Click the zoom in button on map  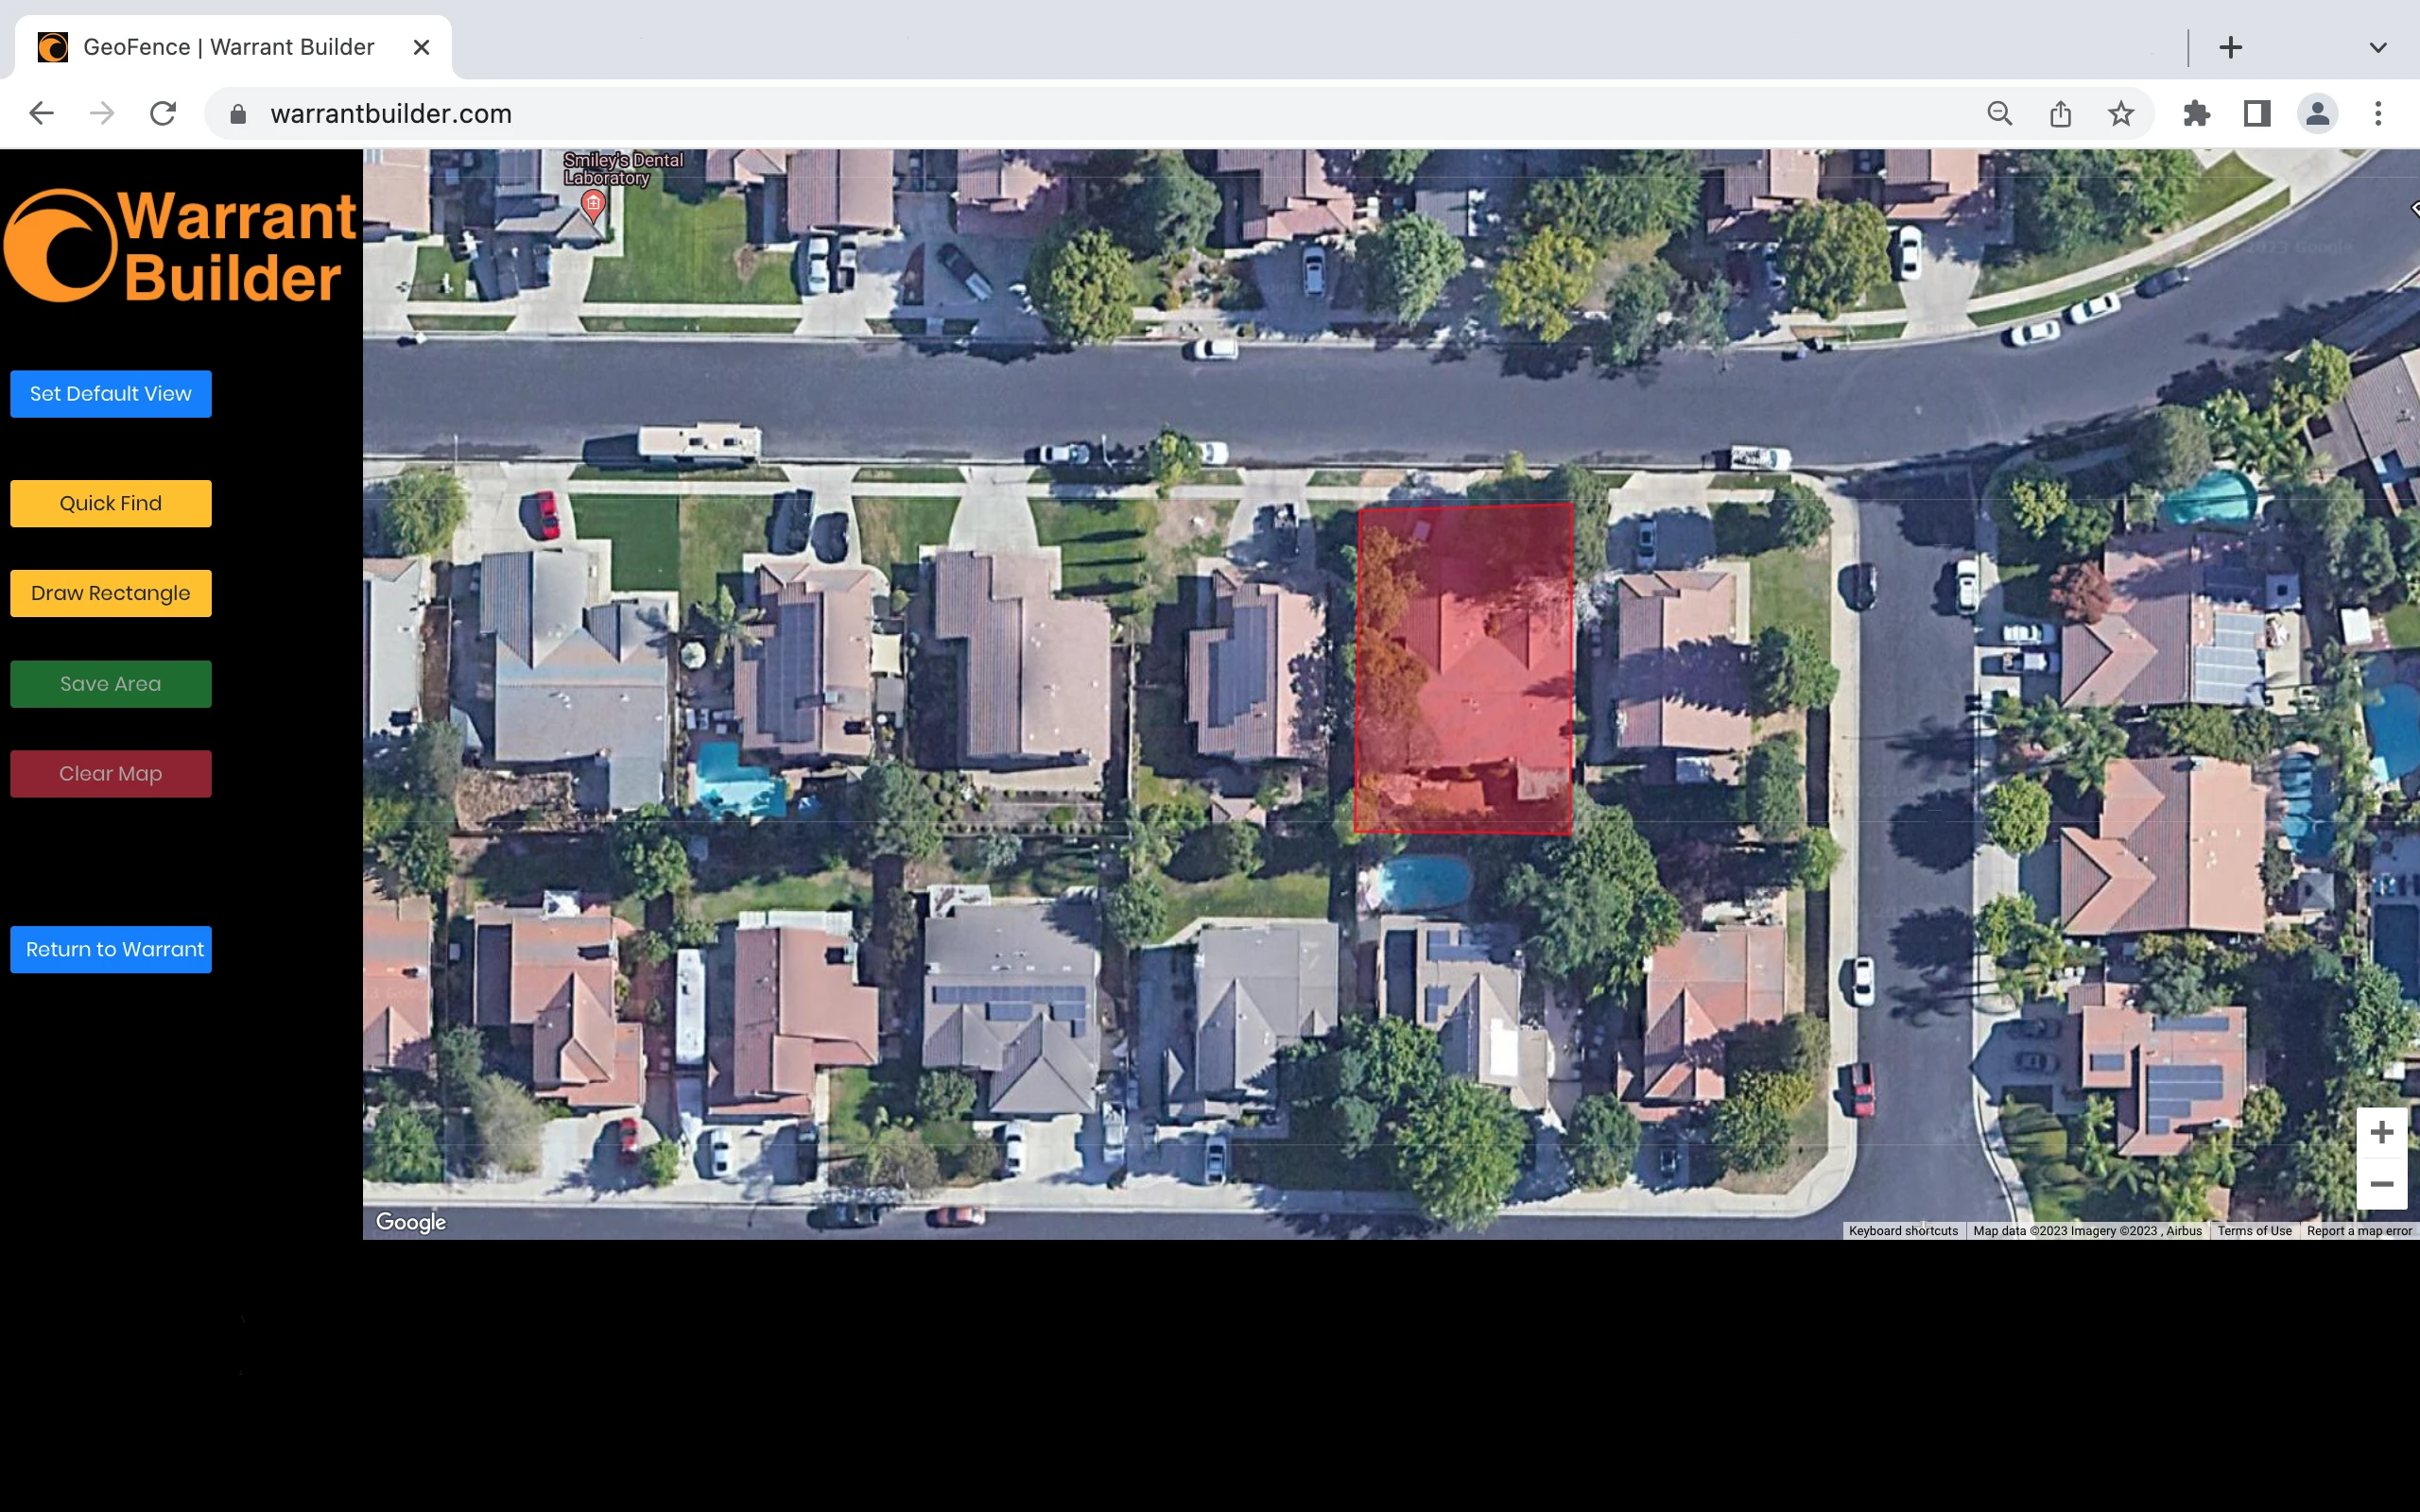click(x=2380, y=1132)
